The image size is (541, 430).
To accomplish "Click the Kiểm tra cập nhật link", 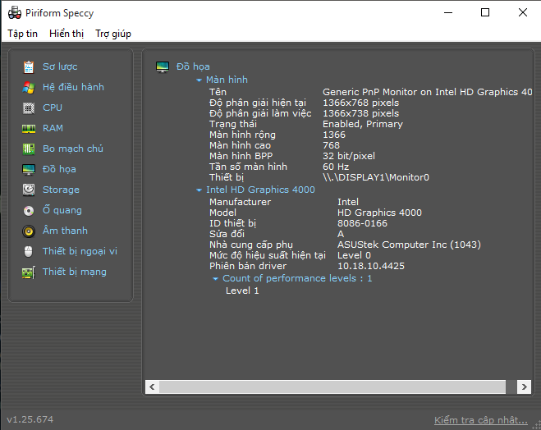I will pyautogui.click(x=480, y=420).
